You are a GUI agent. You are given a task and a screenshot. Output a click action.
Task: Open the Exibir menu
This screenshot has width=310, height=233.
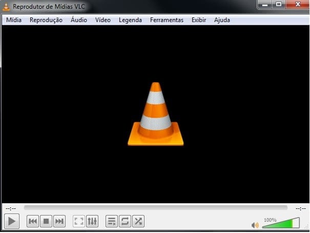[199, 20]
